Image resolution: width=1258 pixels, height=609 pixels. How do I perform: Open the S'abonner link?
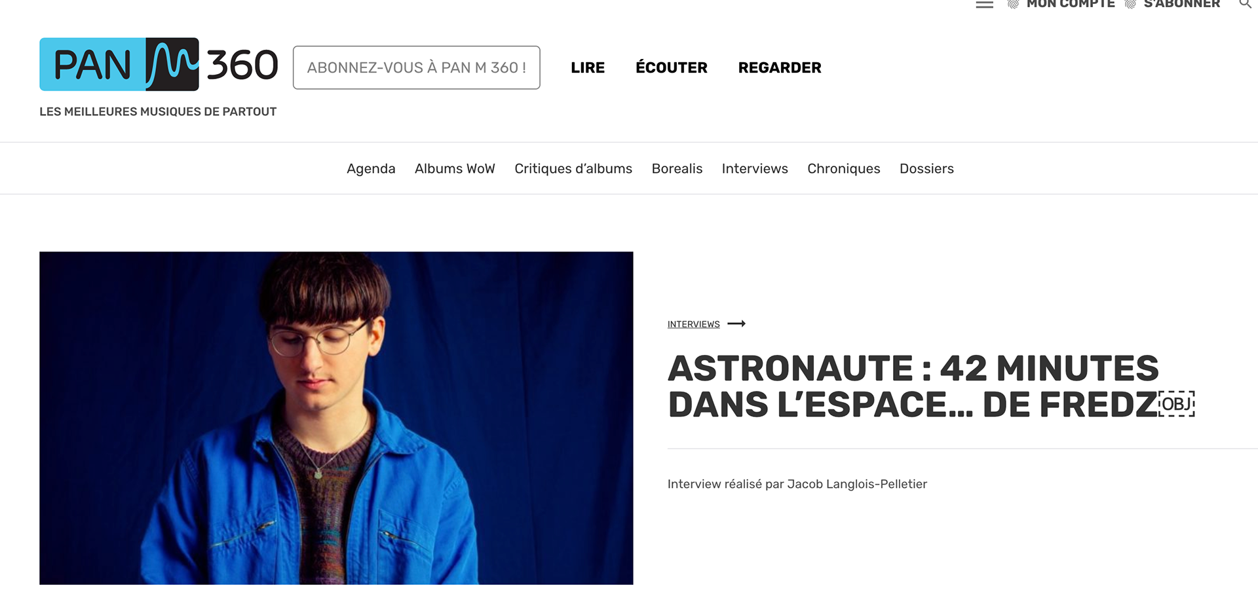point(1182,4)
